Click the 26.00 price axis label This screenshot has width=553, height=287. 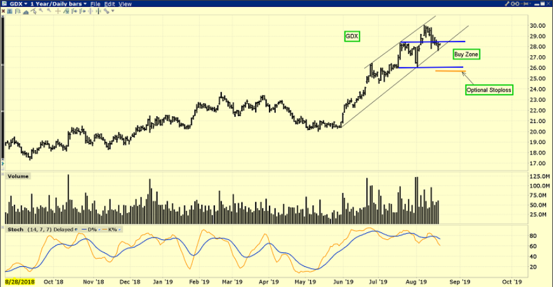point(538,68)
